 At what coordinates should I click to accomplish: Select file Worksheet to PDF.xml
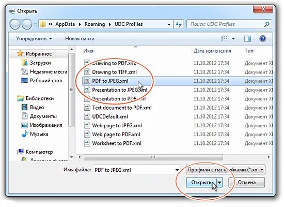117,143
